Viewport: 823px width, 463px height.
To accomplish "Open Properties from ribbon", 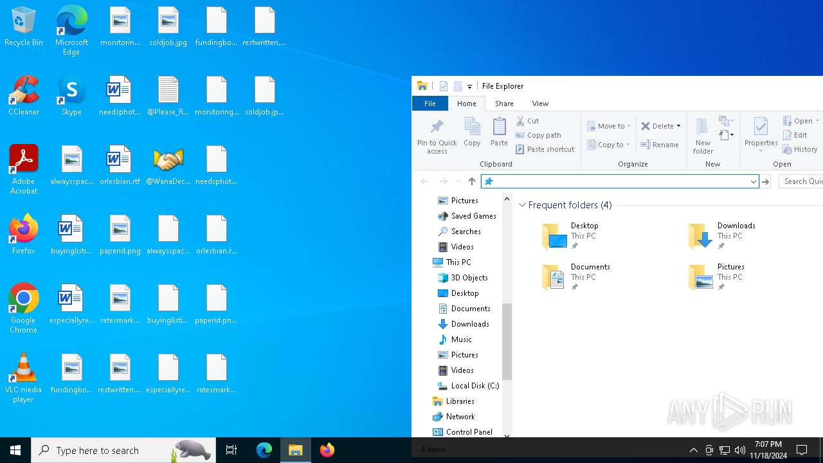I will click(761, 136).
